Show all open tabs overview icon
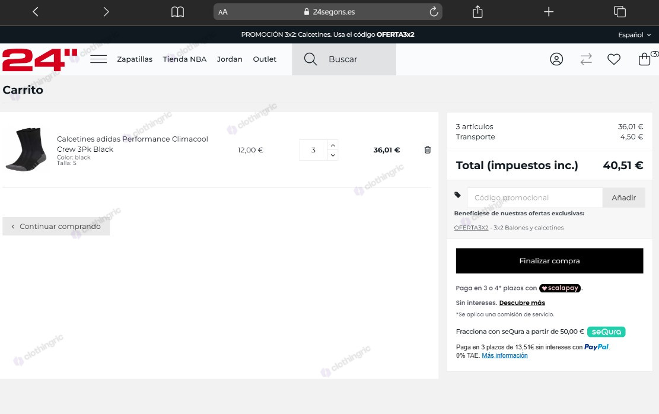Viewport: 659px width, 414px height. (619, 12)
